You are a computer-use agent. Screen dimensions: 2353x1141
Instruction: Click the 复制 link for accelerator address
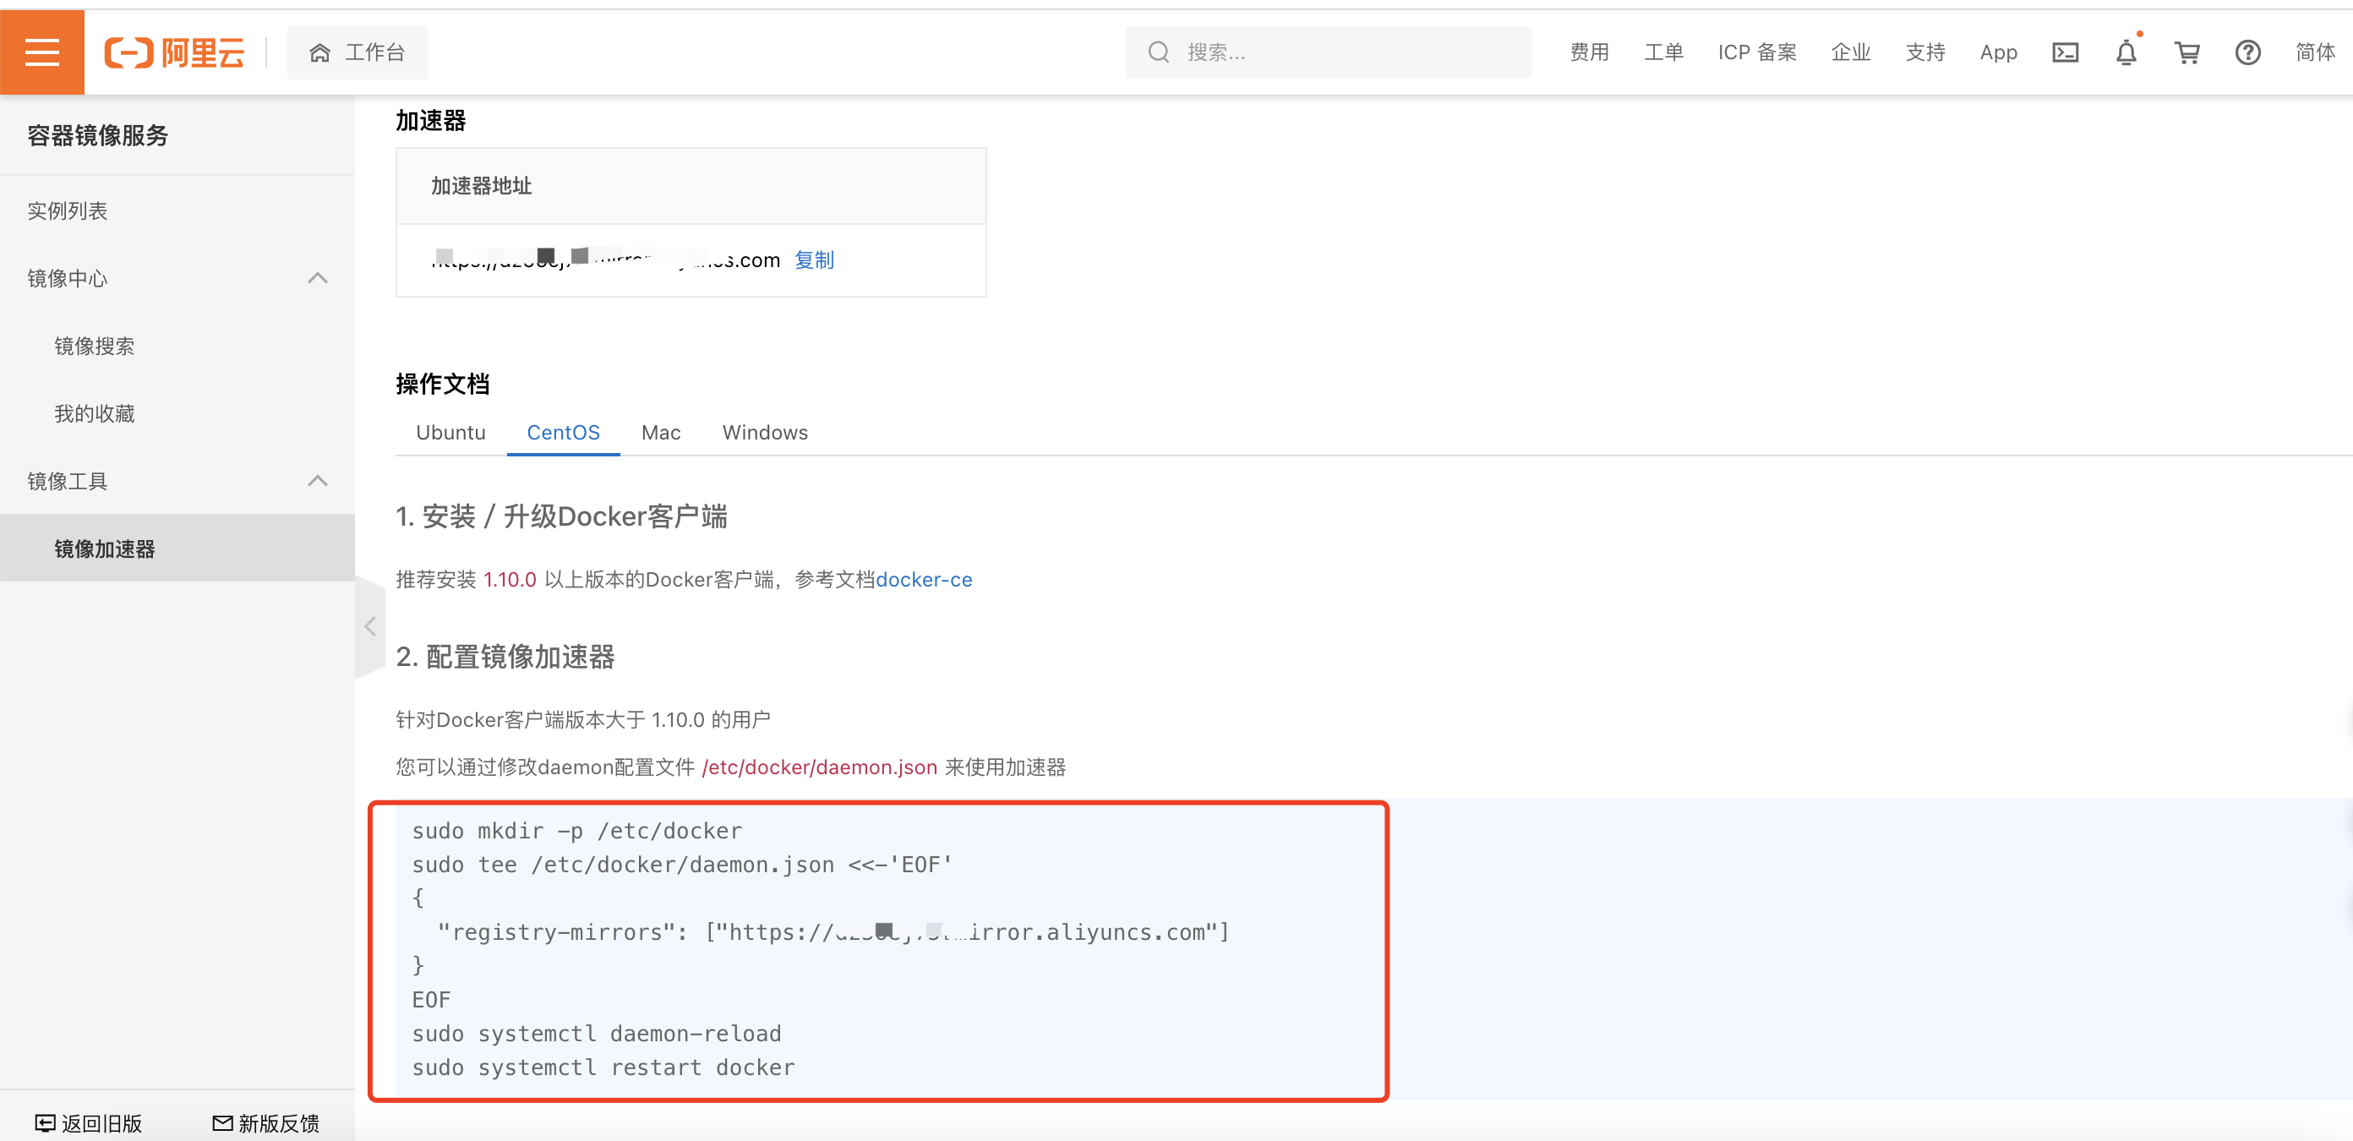pos(814,260)
